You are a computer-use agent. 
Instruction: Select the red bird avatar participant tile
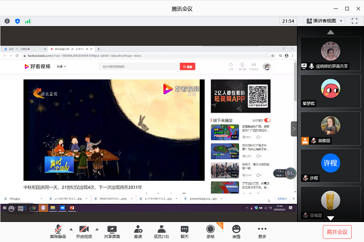331,91
